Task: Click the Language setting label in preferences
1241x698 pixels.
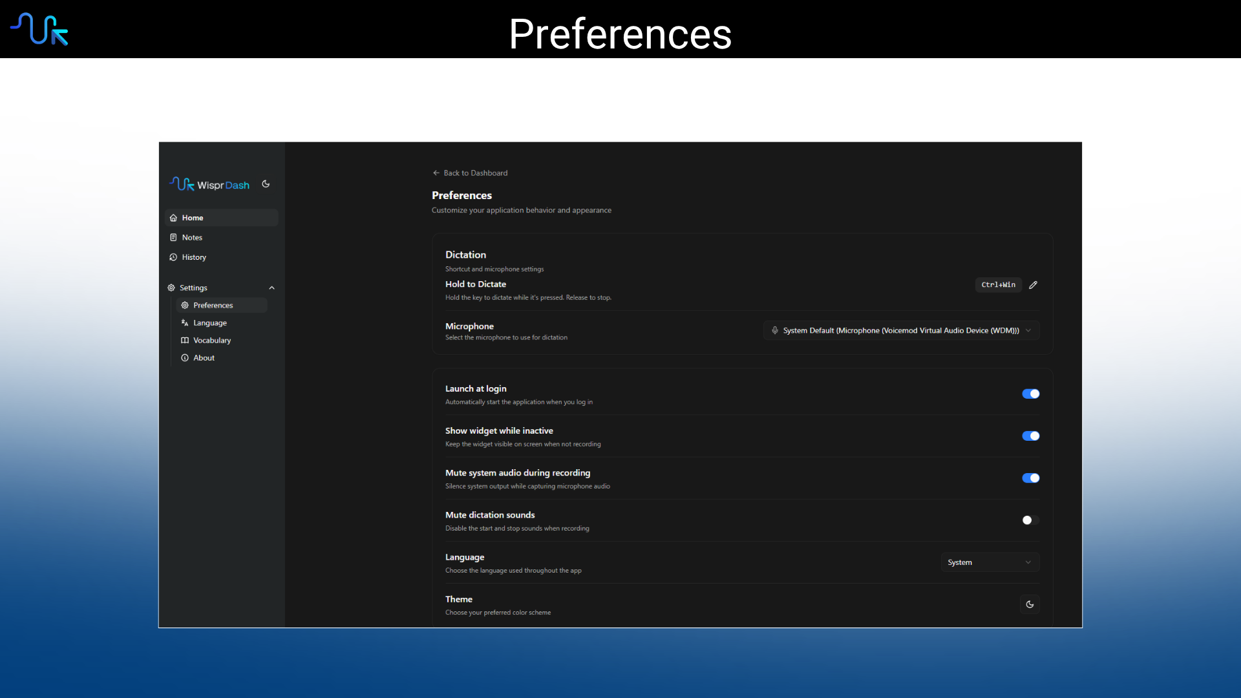Action: pyautogui.click(x=465, y=557)
